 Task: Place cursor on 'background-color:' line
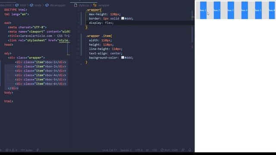[x=111, y=58]
